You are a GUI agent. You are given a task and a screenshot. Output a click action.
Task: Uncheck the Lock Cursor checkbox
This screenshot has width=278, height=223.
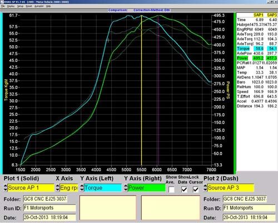196,190
